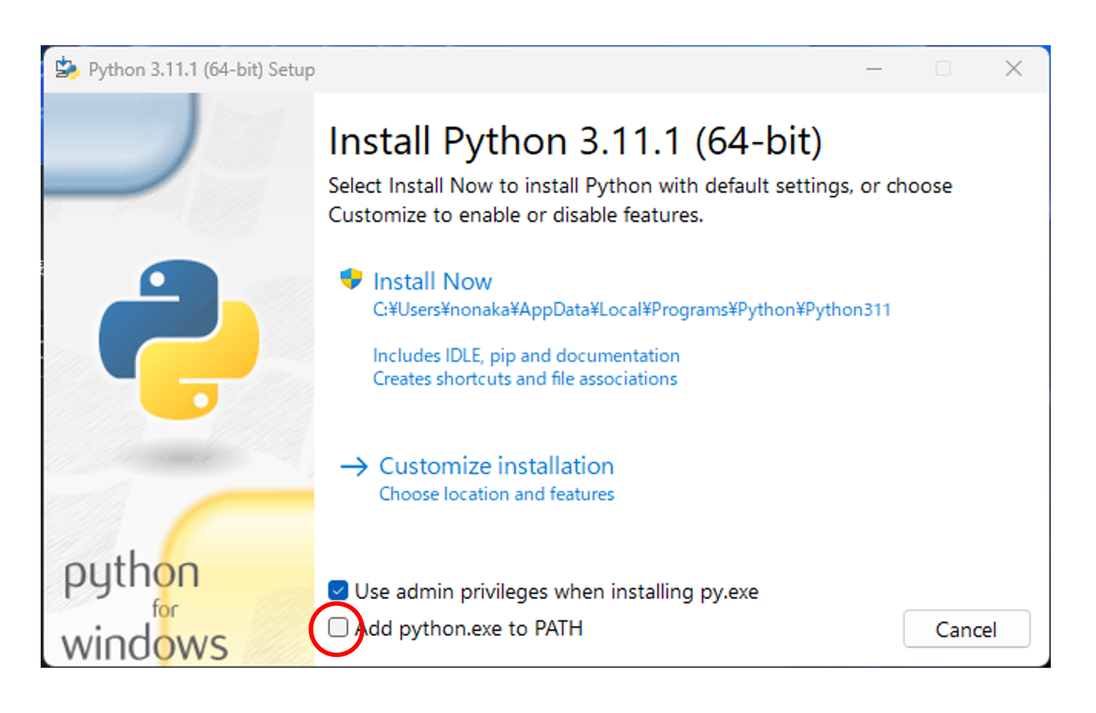Image resolution: width=1096 pixels, height=713 pixels.
Task: Click the Use admin privileges label text
Action: tap(557, 592)
